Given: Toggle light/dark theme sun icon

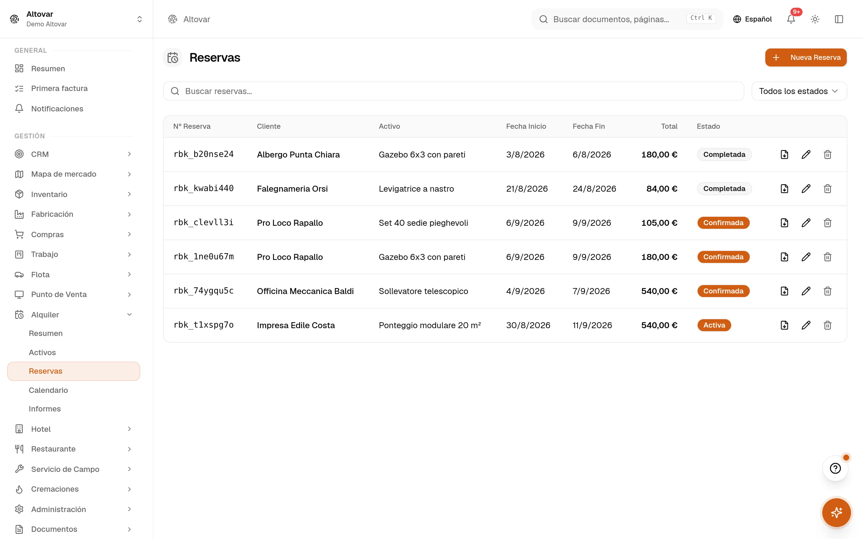Looking at the screenshot, I should click(x=815, y=19).
